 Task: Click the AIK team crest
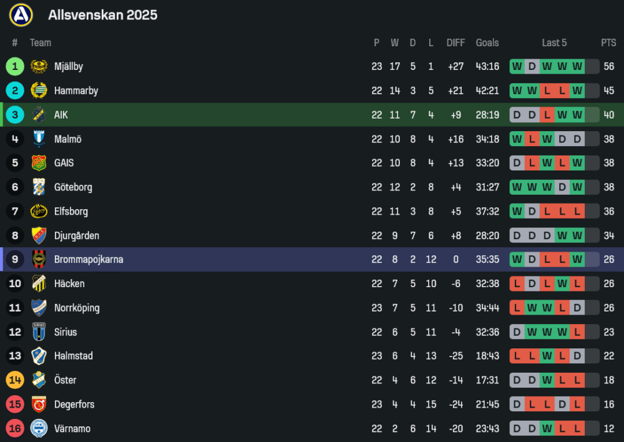tap(39, 115)
